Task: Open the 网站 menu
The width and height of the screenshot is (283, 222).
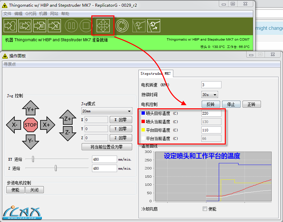Action: click(54, 13)
